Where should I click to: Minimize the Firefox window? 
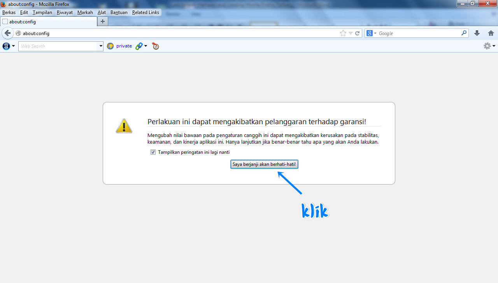(x=462, y=3)
